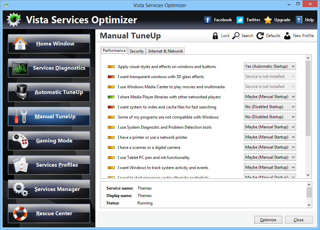The height and width of the screenshot is (230, 320).
Task: Click the title bar application gear icon
Action: (6, 5)
